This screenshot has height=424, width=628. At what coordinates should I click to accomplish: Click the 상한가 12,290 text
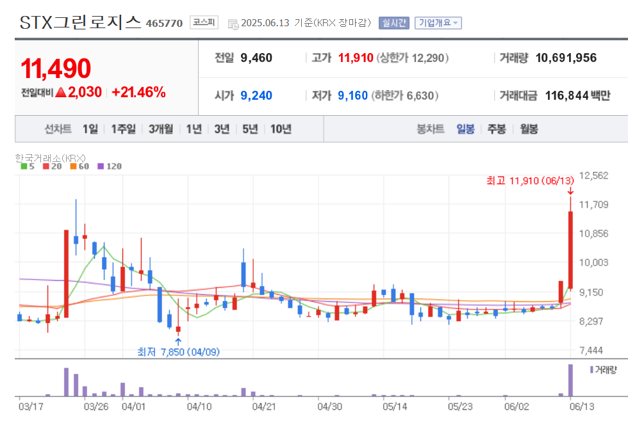412,58
